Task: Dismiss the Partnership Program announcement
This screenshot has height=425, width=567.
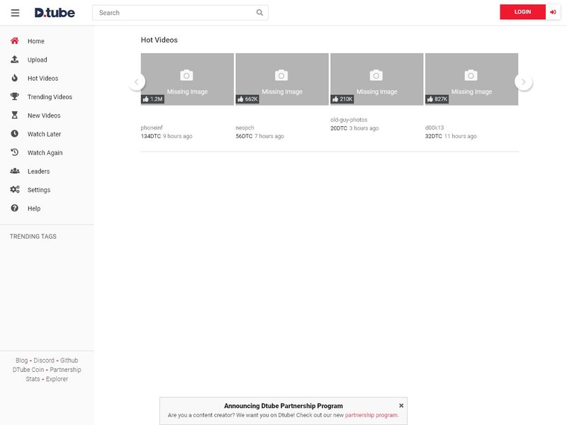Action: tap(401, 406)
